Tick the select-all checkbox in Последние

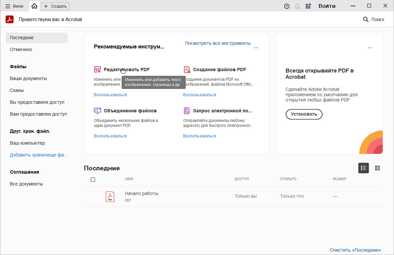tap(93, 179)
